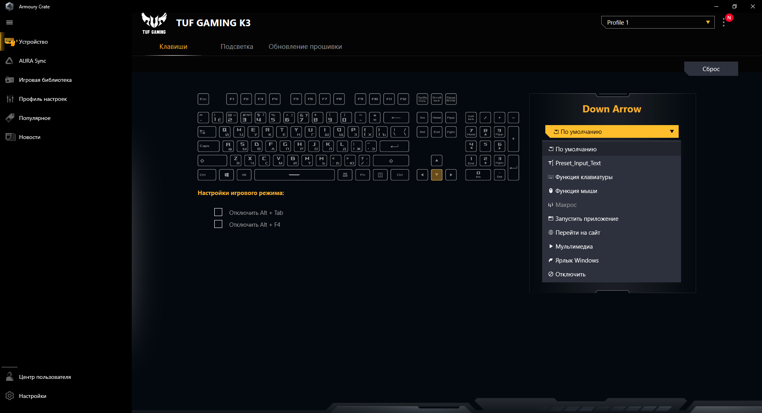
Task: Enable Отключить Alt + F4 checkbox
Action: pyautogui.click(x=218, y=224)
